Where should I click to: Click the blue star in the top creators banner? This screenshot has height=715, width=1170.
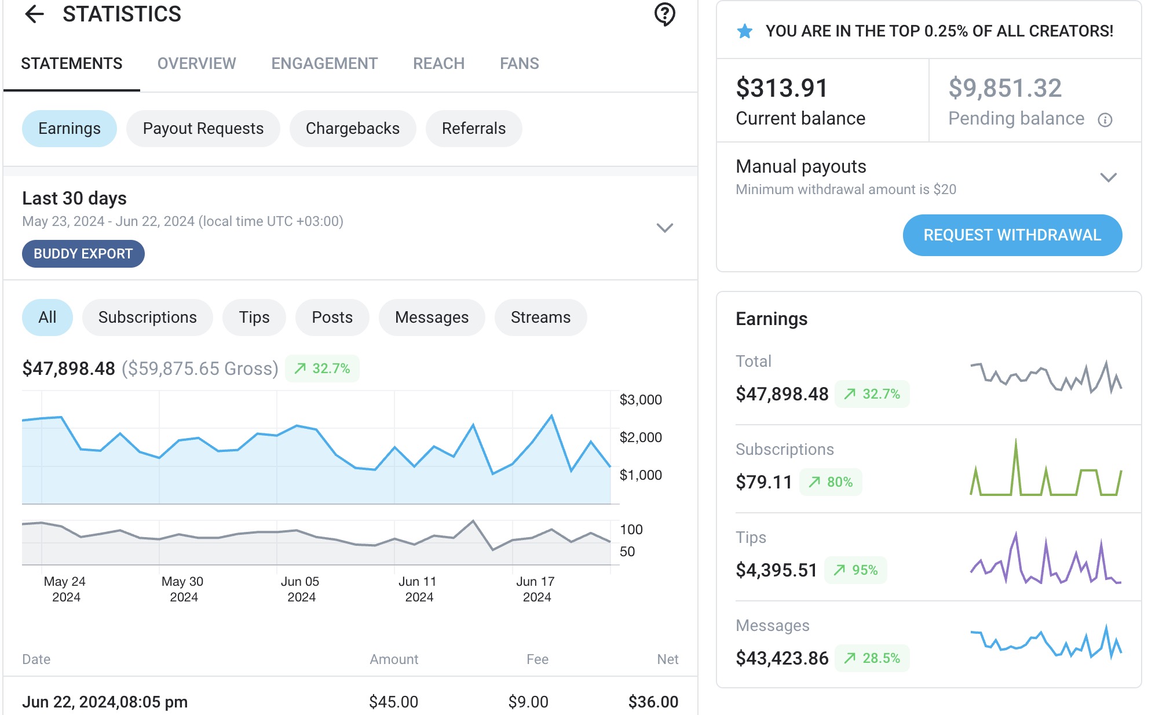coord(743,31)
